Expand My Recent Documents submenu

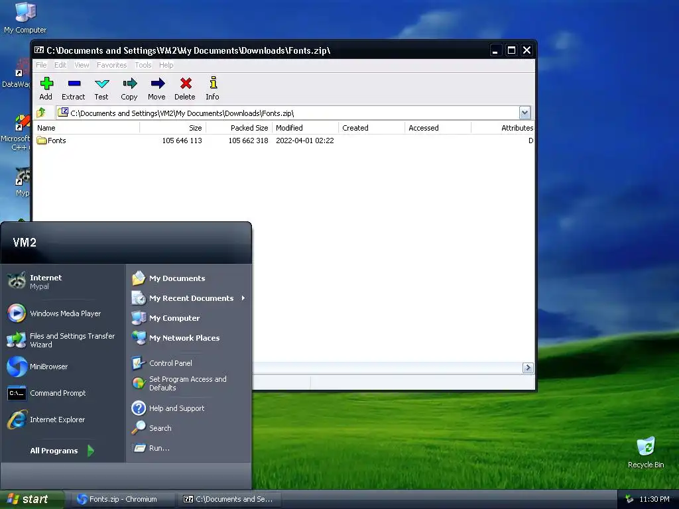point(188,298)
